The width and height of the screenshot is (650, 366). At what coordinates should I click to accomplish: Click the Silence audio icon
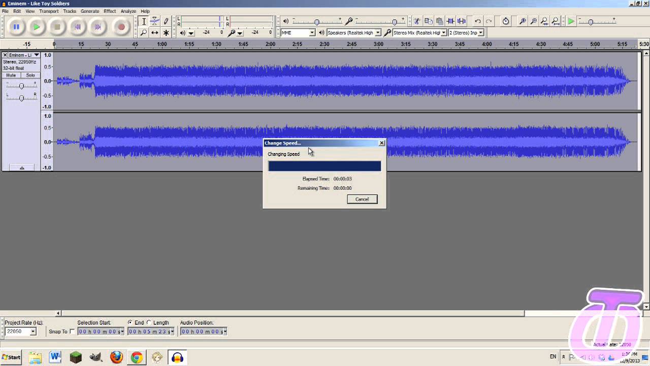click(x=462, y=21)
